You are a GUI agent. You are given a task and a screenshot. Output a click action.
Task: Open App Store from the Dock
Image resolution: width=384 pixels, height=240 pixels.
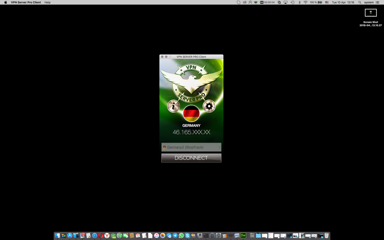70,235
